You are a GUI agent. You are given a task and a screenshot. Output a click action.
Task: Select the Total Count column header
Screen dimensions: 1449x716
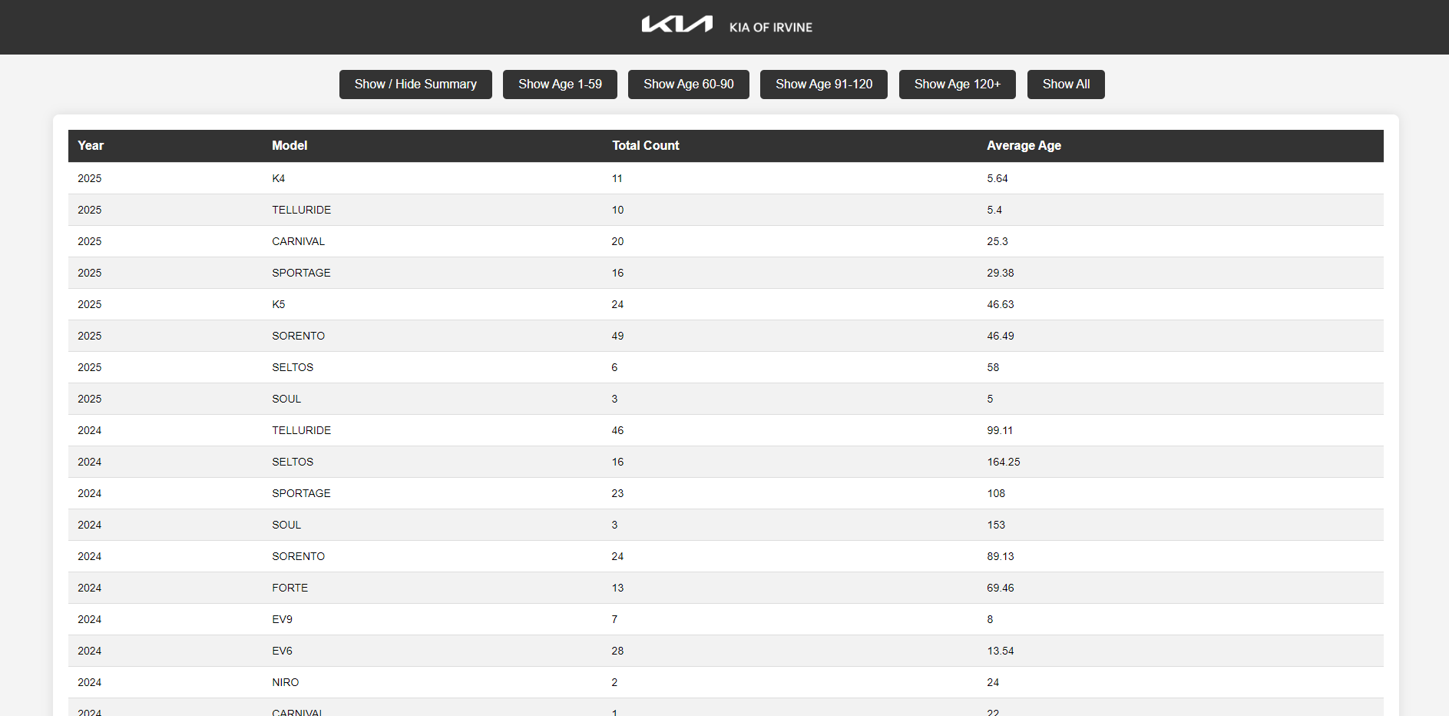point(645,146)
